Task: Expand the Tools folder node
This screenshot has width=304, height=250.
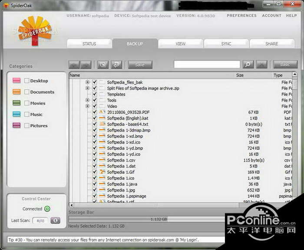Action: (87, 100)
